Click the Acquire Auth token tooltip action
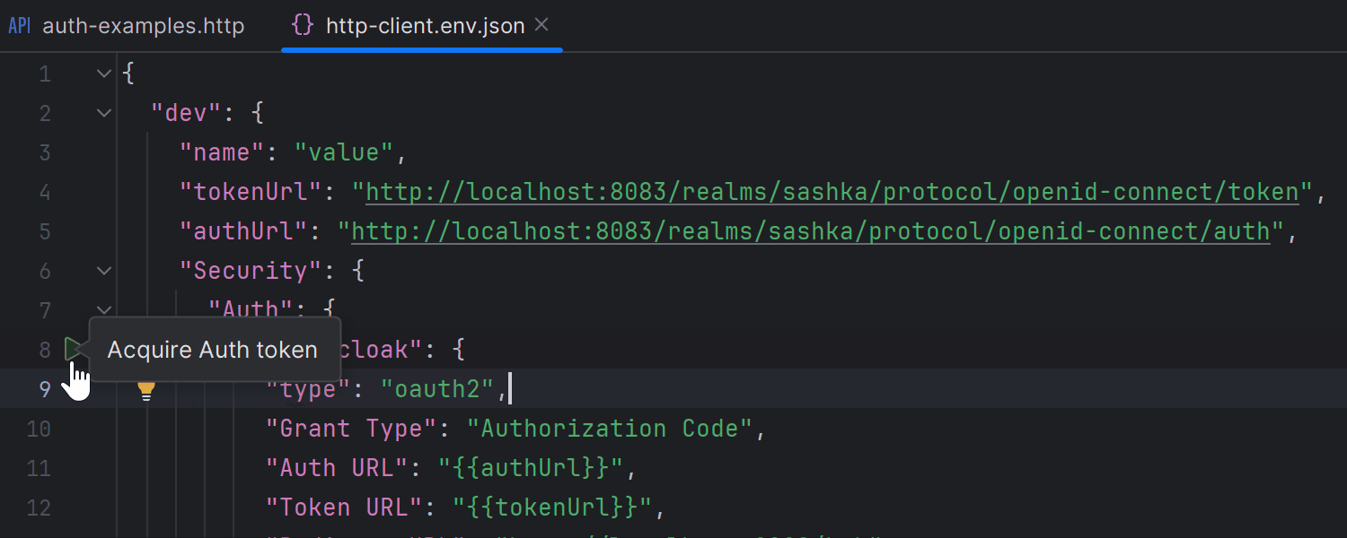 pos(212,349)
